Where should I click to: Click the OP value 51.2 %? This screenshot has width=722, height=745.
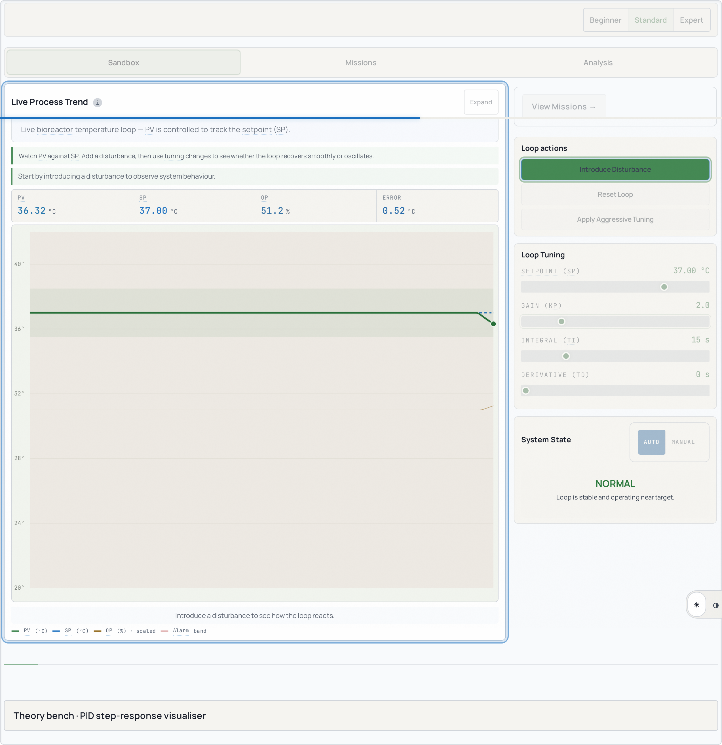click(275, 211)
